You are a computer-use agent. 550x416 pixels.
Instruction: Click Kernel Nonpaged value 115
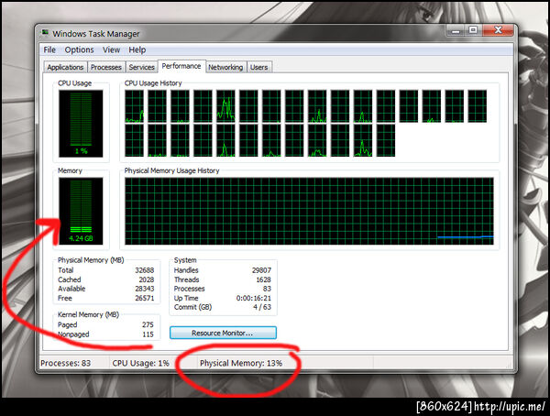(x=148, y=334)
